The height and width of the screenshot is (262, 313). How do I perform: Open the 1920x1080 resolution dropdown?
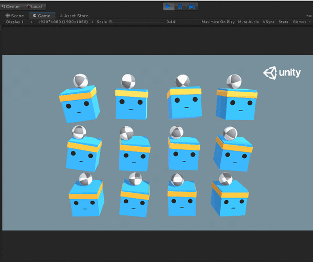coord(66,22)
